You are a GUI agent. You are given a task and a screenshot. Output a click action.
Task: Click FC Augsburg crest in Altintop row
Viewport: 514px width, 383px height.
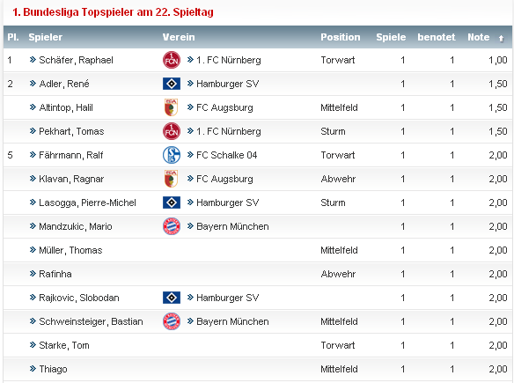pyautogui.click(x=171, y=107)
